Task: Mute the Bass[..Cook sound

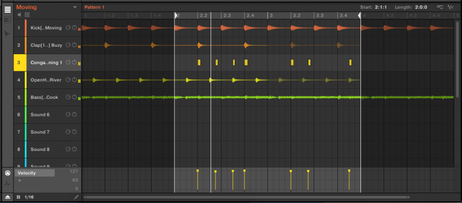Action: (x=74, y=97)
